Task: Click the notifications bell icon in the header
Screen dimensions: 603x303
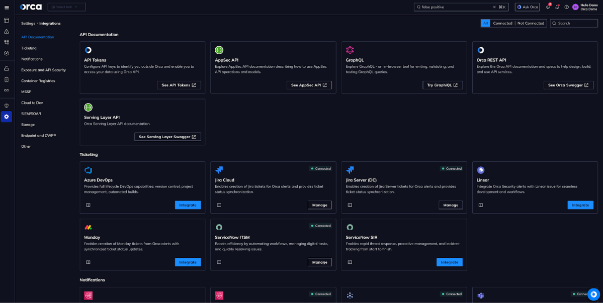Action: (556, 7)
